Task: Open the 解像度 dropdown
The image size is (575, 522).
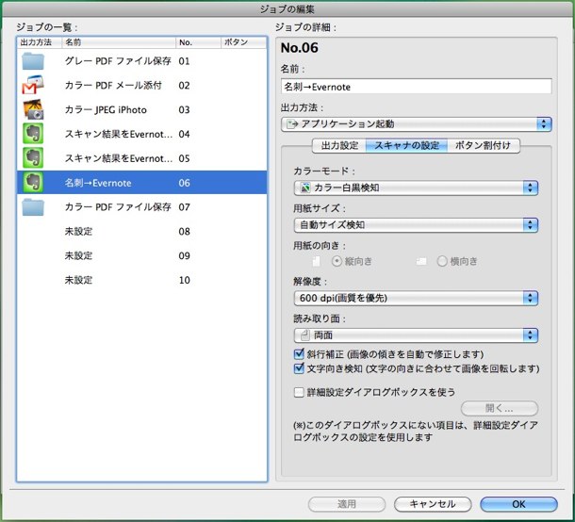Action: [x=416, y=298]
